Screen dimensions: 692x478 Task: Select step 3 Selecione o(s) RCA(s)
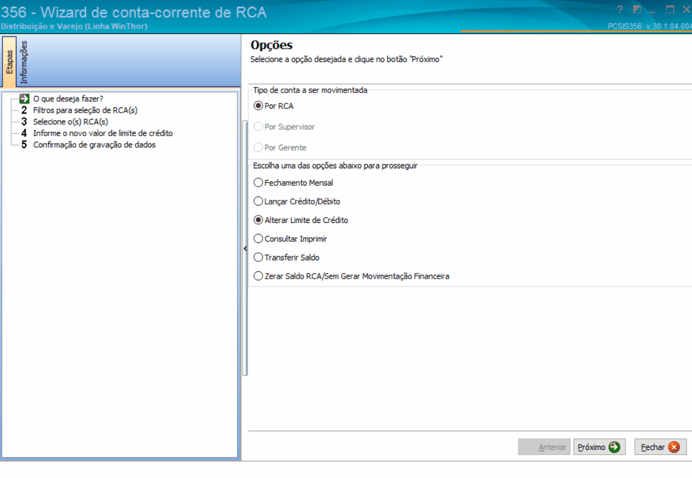[71, 121]
